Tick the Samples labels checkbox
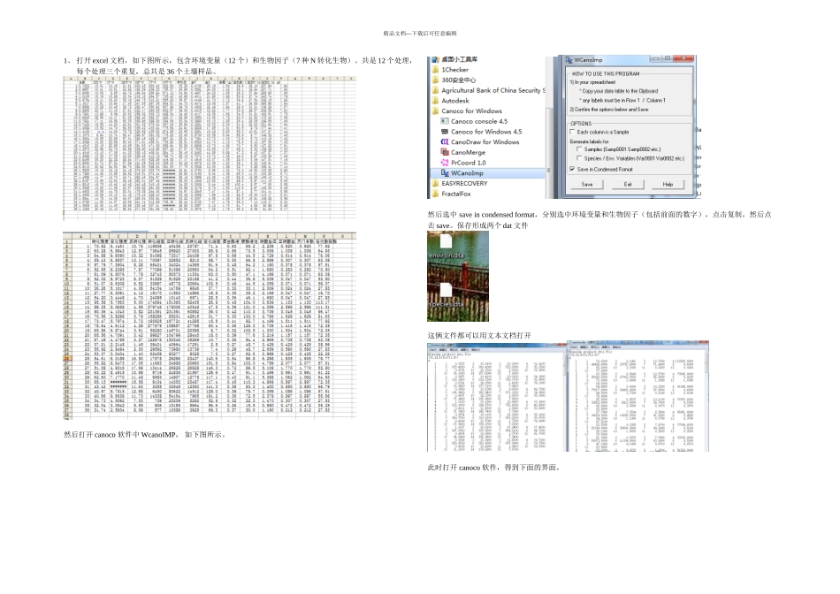 [579, 149]
